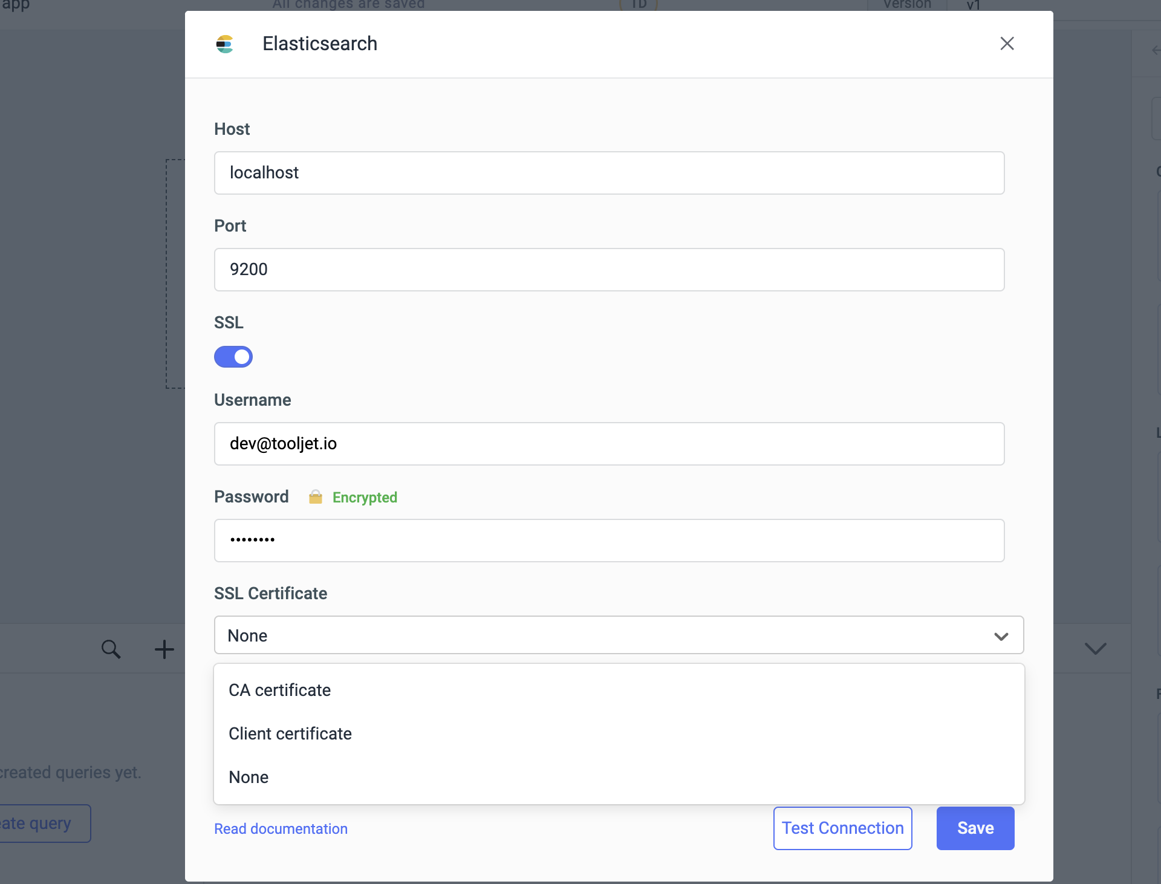This screenshot has width=1161, height=884.
Task: Select Client certificate option from list
Action: click(x=291, y=733)
